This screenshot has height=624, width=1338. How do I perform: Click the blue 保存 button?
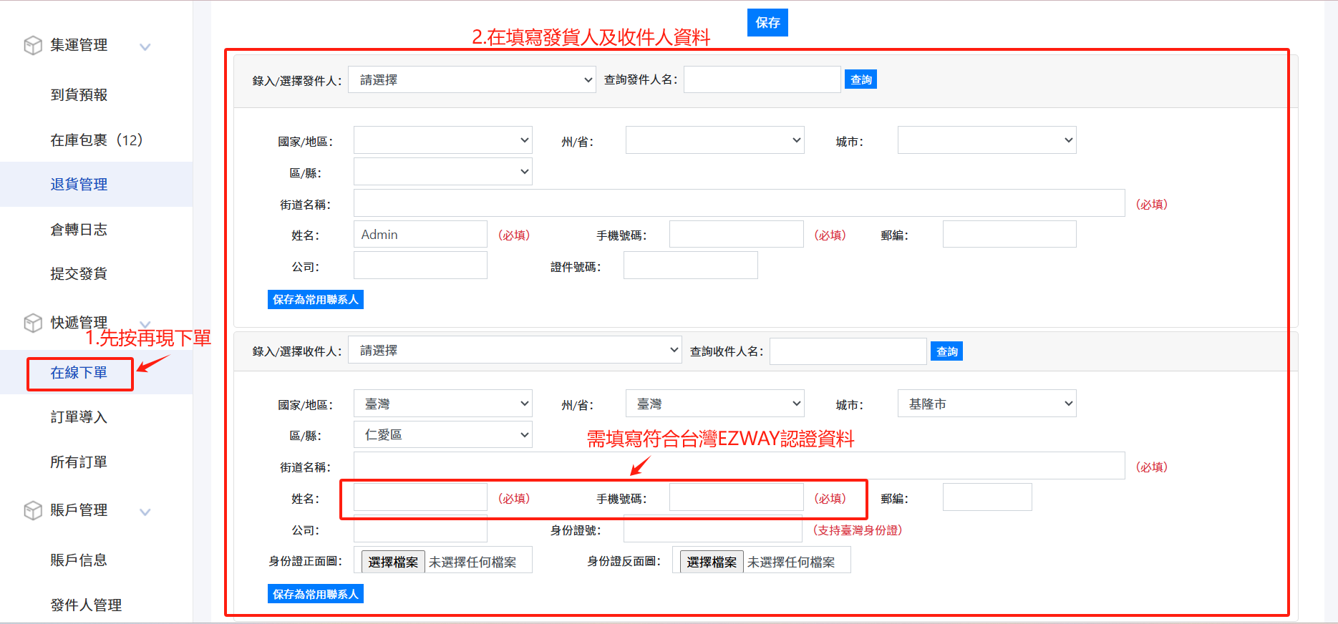(767, 23)
